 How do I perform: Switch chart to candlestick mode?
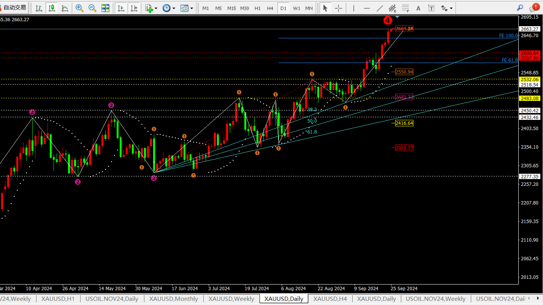[52, 8]
